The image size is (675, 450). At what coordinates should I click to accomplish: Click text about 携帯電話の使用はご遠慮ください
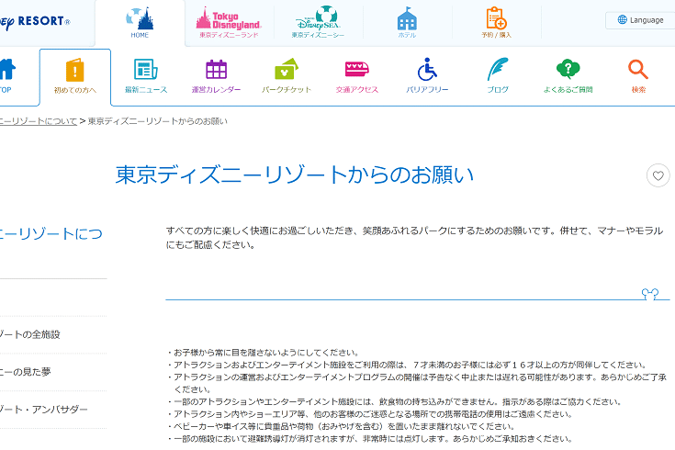pos(370,414)
